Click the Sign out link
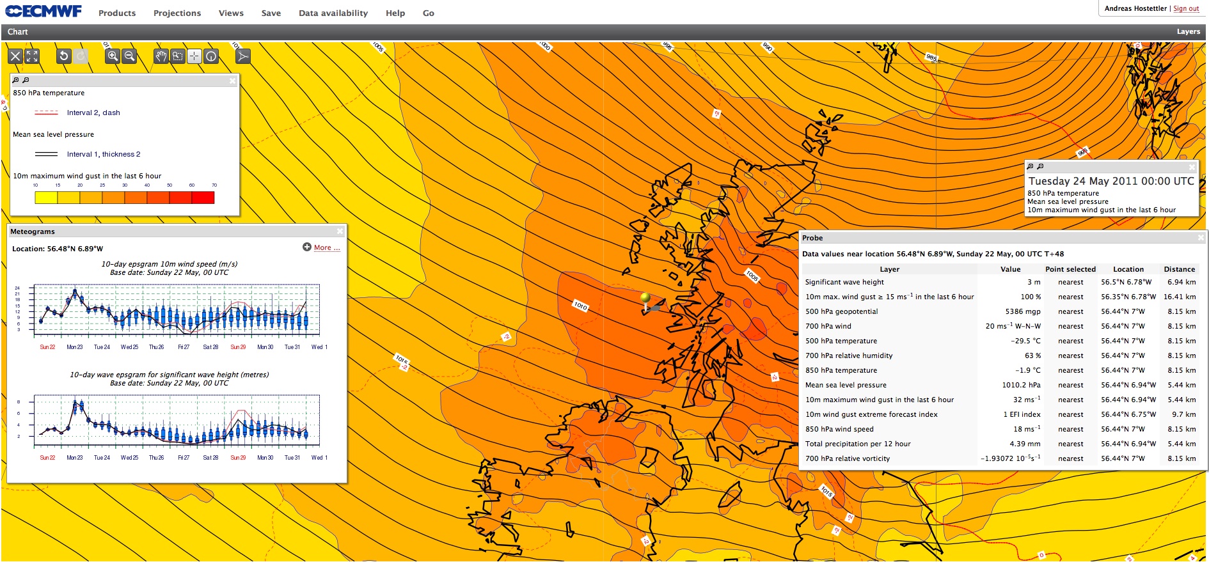1209x562 pixels. click(x=1186, y=8)
